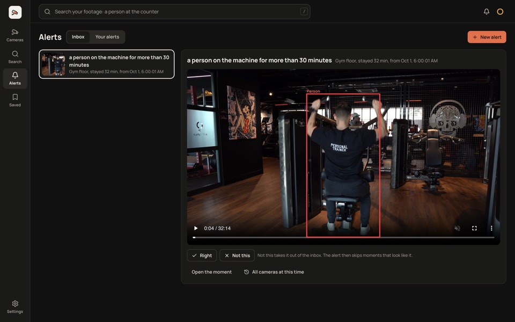This screenshot has height=322, width=515.
Task: Click the Alerts page heading
Action: coord(50,37)
